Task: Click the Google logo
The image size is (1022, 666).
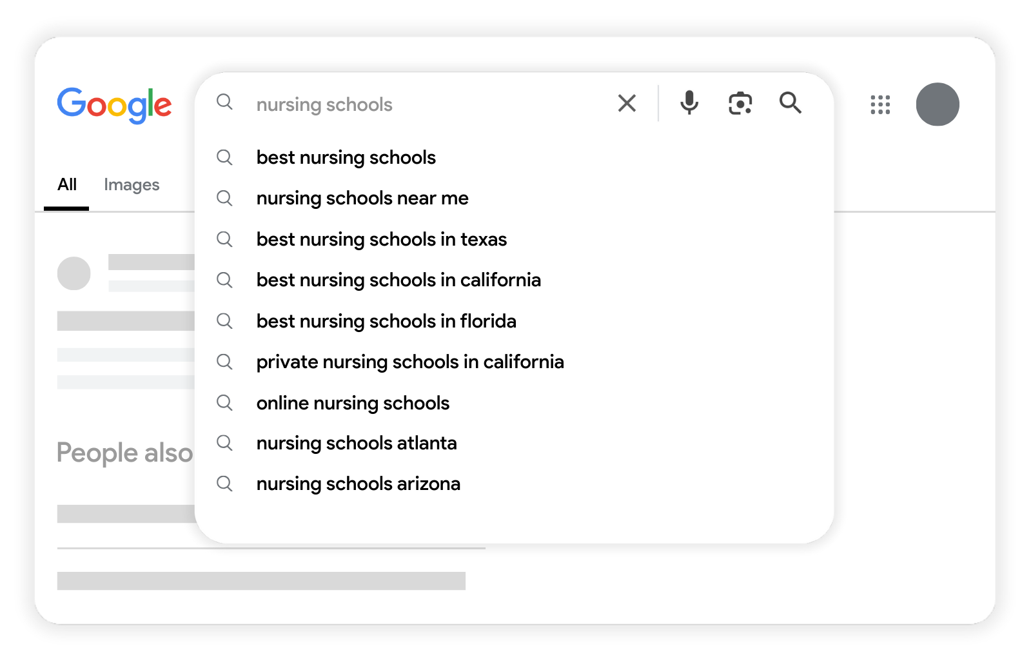Action: 114,105
